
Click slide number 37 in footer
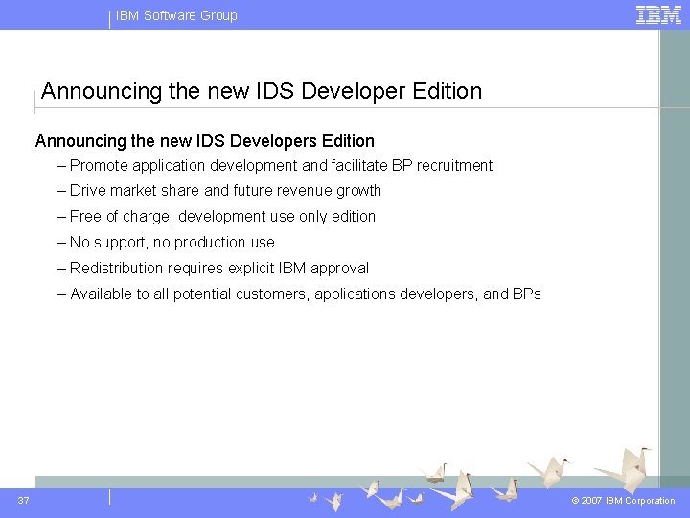23,500
